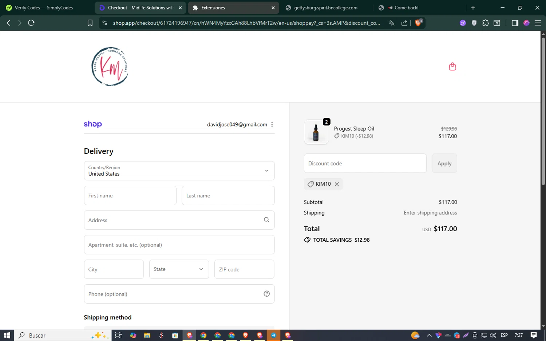546x341 pixels.
Task: Click the share page icon
Action: tap(404, 23)
